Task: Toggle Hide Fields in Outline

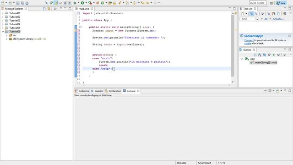Action: 265,55
